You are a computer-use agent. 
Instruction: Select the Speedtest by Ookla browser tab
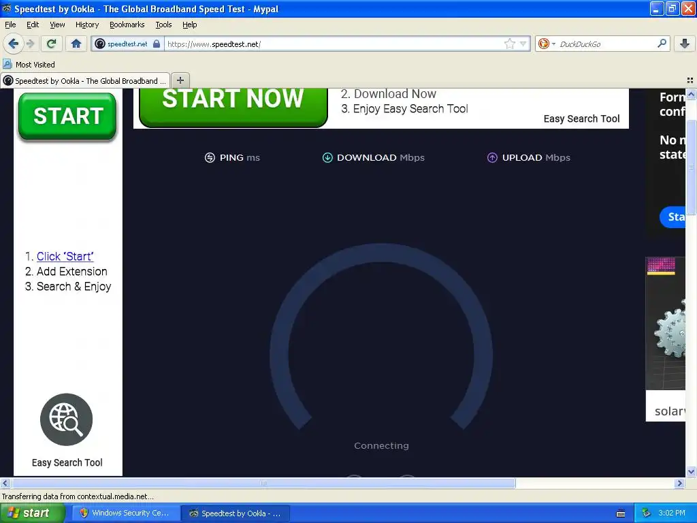(85, 80)
